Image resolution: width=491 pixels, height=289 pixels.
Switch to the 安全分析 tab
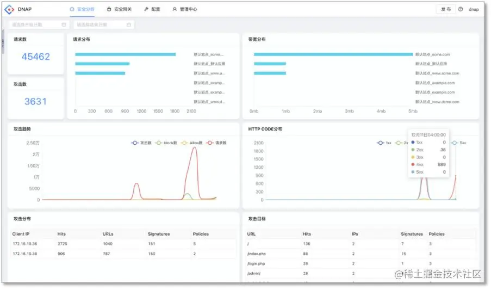[x=82, y=9]
